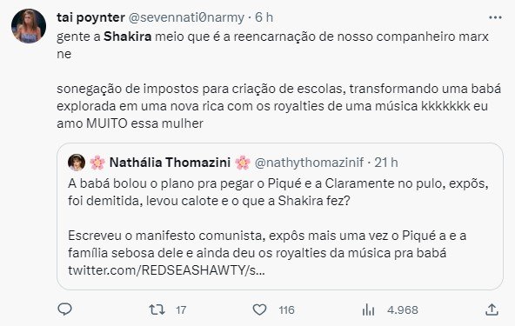Click the bold Shakira keyword
Viewport: 515px width, 326px height.
(127, 37)
